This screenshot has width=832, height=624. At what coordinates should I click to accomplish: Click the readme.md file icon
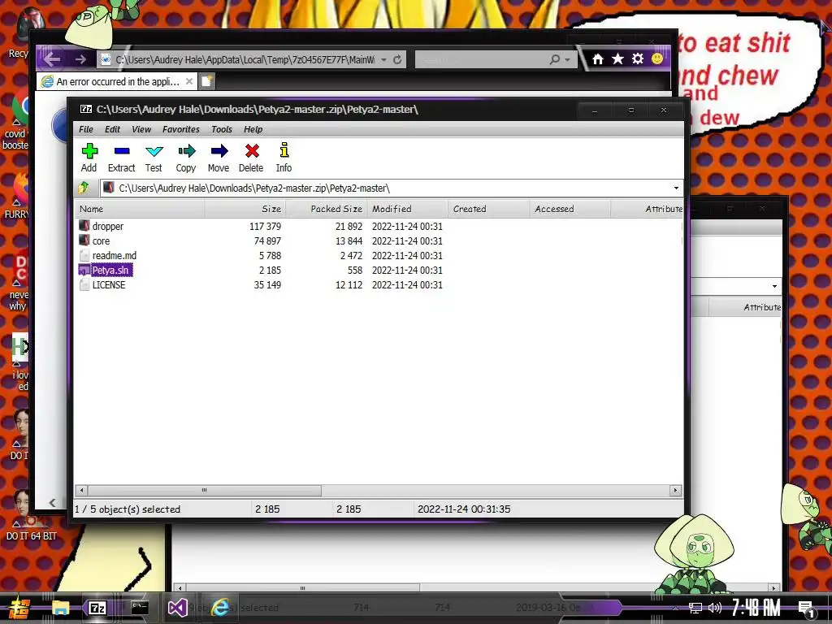(x=84, y=255)
